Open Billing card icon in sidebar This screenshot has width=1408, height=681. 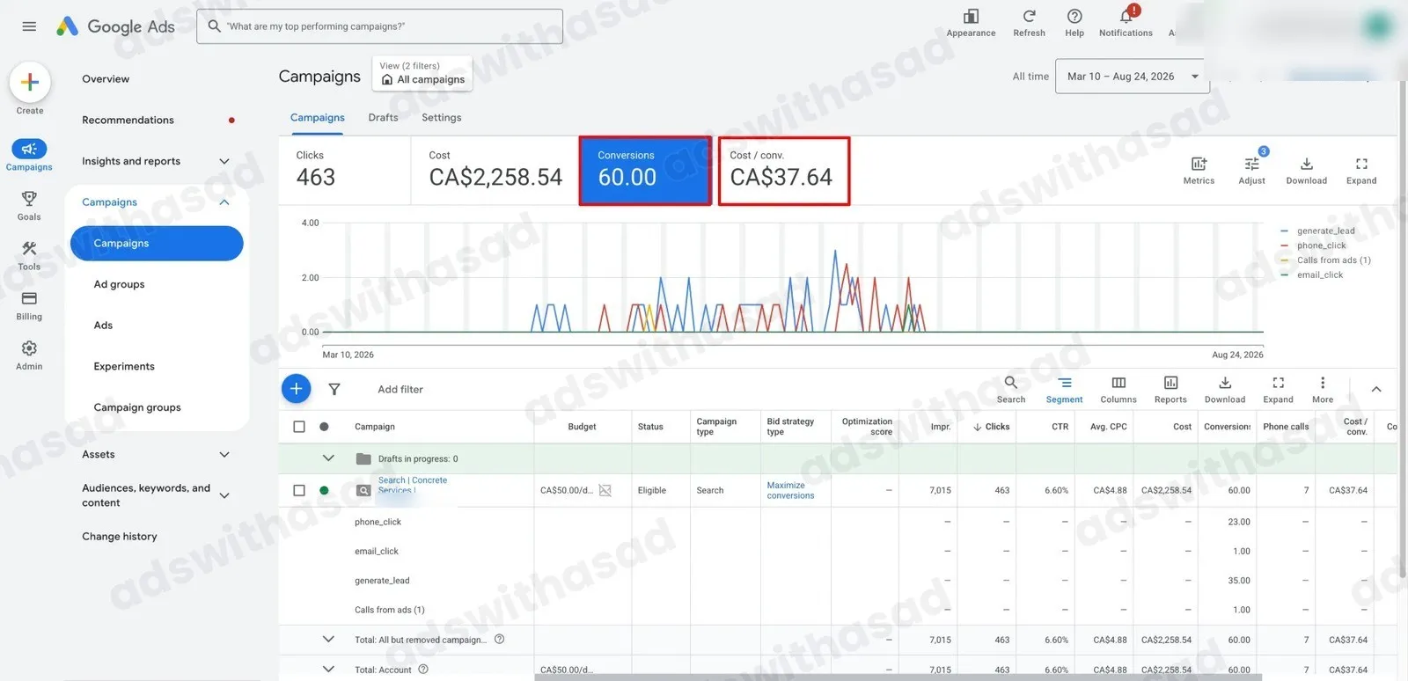(x=29, y=298)
